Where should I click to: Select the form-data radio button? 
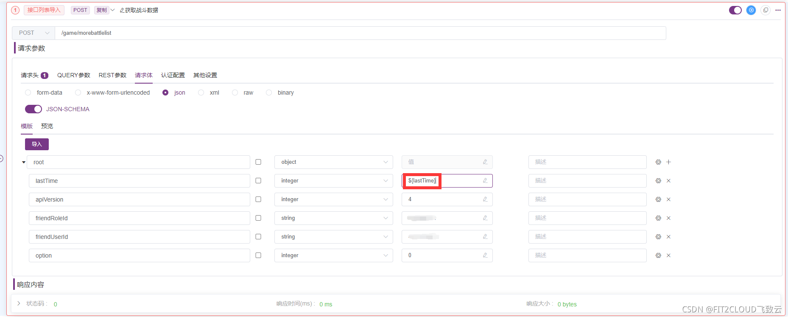click(x=28, y=93)
